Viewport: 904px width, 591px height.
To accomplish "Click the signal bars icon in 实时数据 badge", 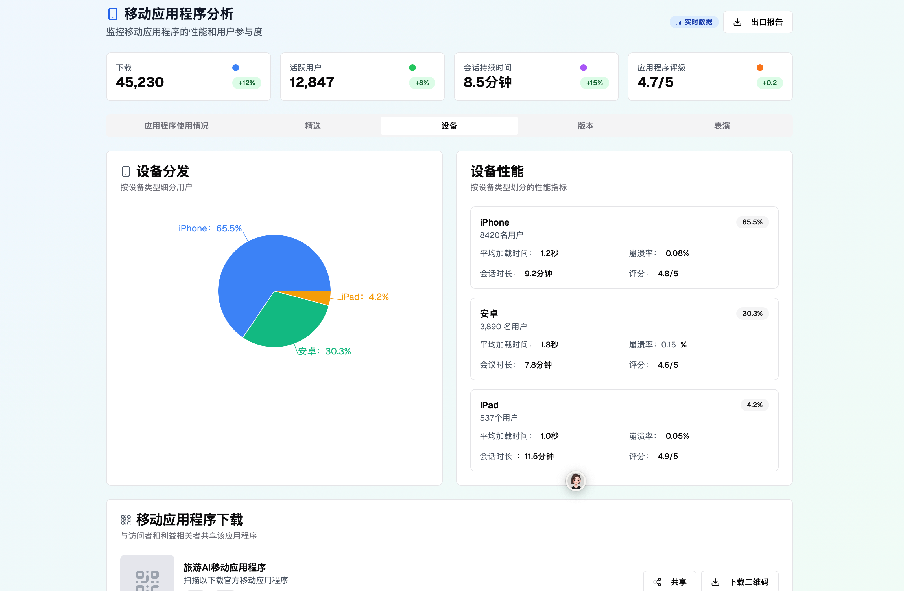I will point(679,22).
